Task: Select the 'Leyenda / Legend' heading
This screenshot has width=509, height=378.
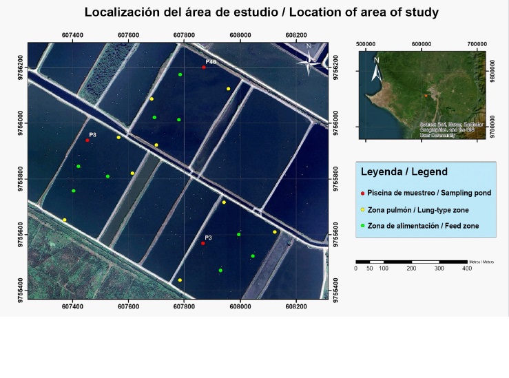Action: coord(404,172)
